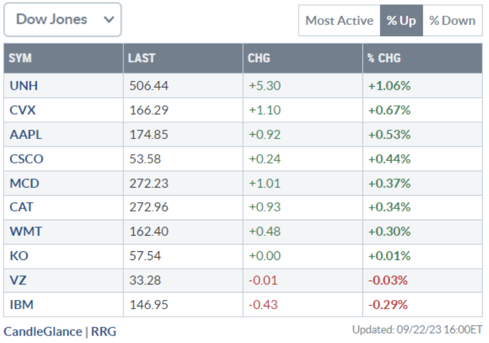Switch to the Most Active tab
Screen dimensions: 489x343
click(x=339, y=21)
